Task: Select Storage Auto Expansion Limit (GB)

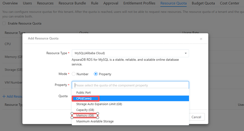Action: click(99, 104)
